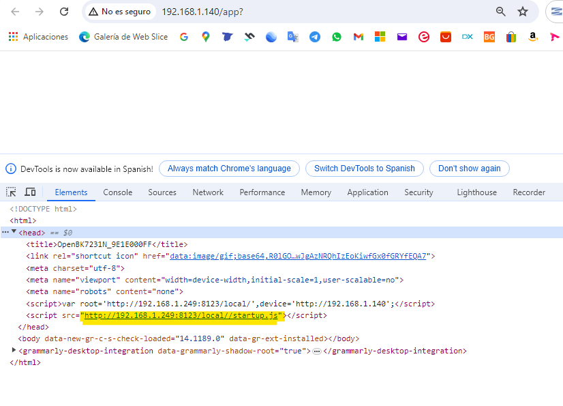Select the title OpenBK7231N_9E1E000FF element
The height and width of the screenshot is (406, 563).
tap(106, 244)
